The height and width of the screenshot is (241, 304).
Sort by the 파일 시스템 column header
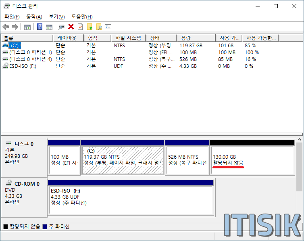tap(128, 38)
